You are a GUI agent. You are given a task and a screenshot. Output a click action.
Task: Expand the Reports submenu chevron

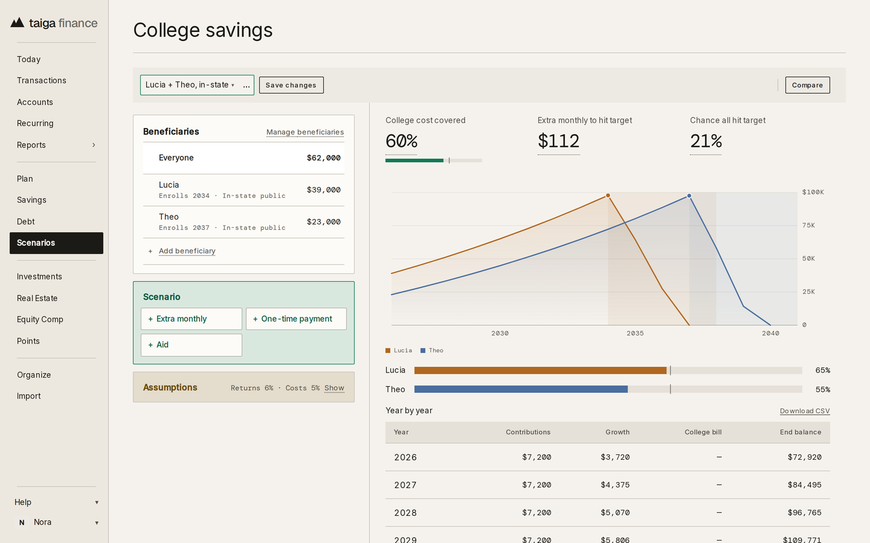(94, 145)
